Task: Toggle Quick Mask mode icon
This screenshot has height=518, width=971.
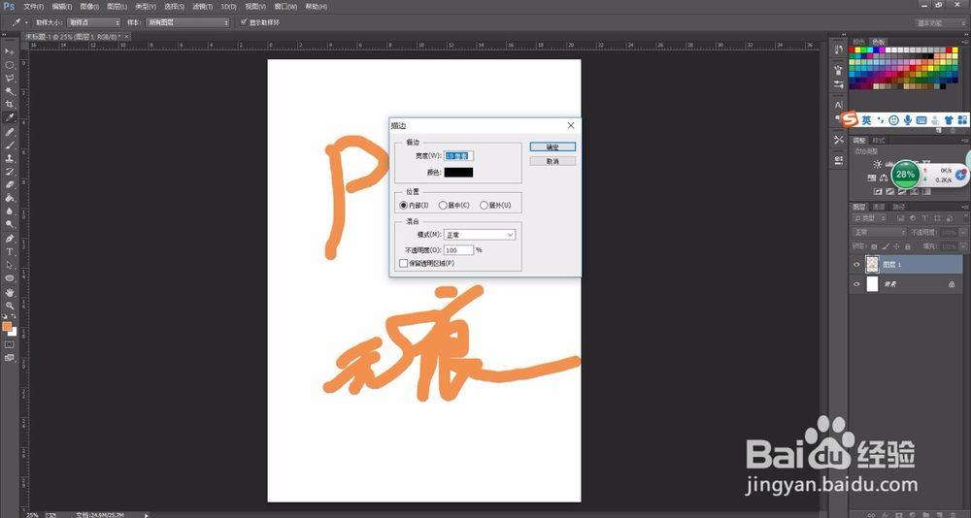Action: click(x=10, y=344)
